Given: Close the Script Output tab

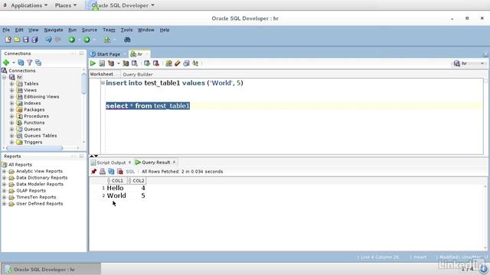Looking at the screenshot, I should (x=129, y=163).
